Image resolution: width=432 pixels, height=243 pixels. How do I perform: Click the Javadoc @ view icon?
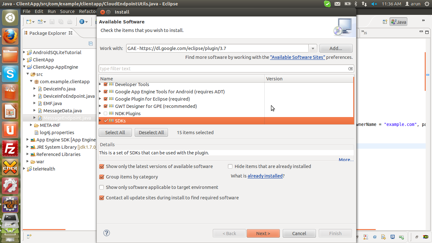375,237
